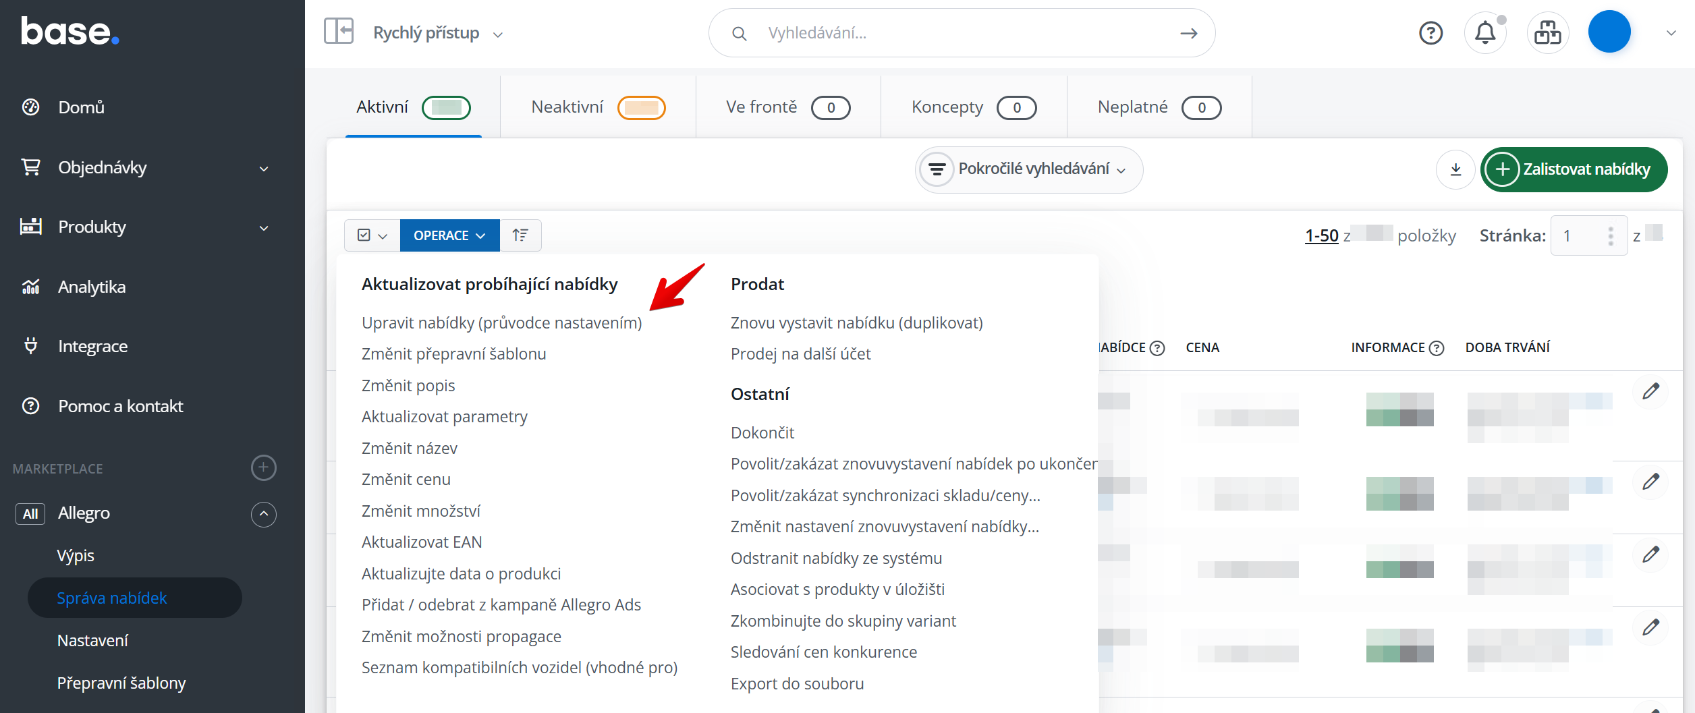
Task: Expand Pokročilé vyhledávání filter dropdown
Action: 1028,169
